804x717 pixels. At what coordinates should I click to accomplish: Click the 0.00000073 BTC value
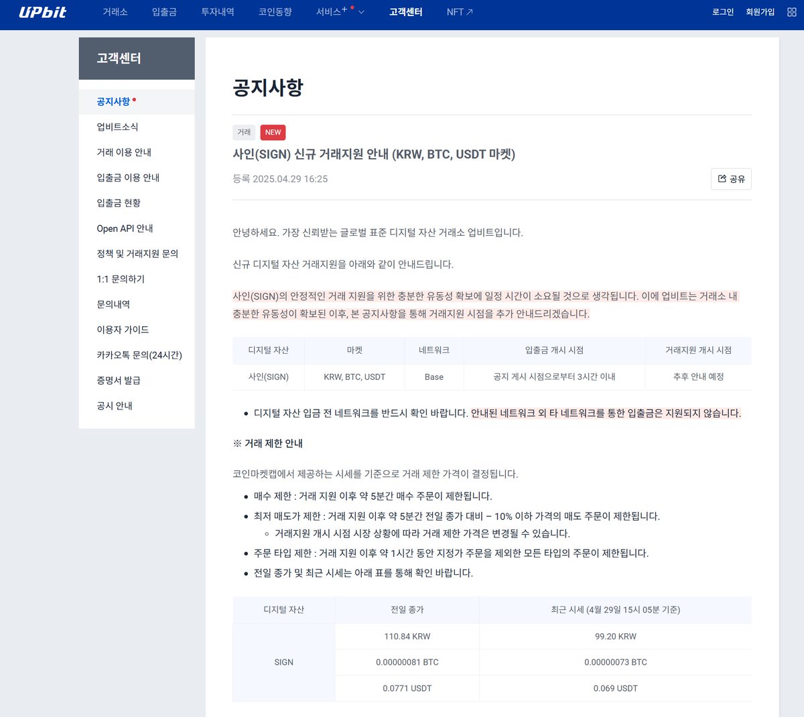pyautogui.click(x=616, y=662)
